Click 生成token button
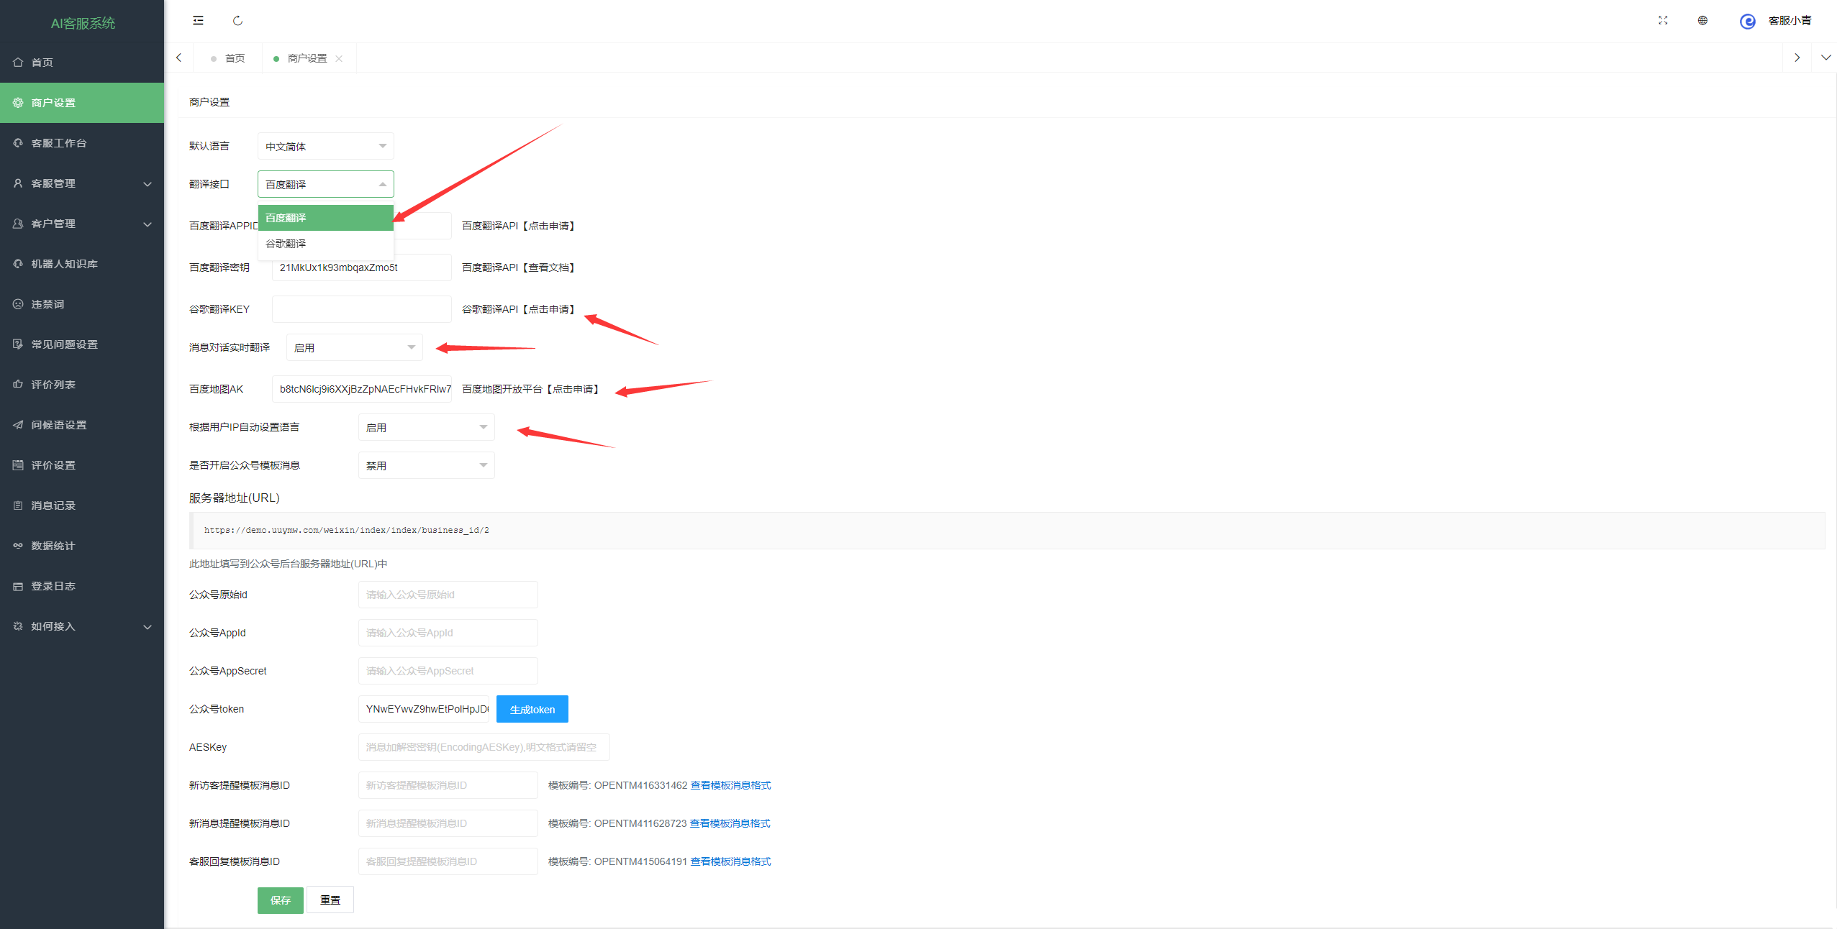The width and height of the screenshot is (1837, 929). tap(533, 708)
